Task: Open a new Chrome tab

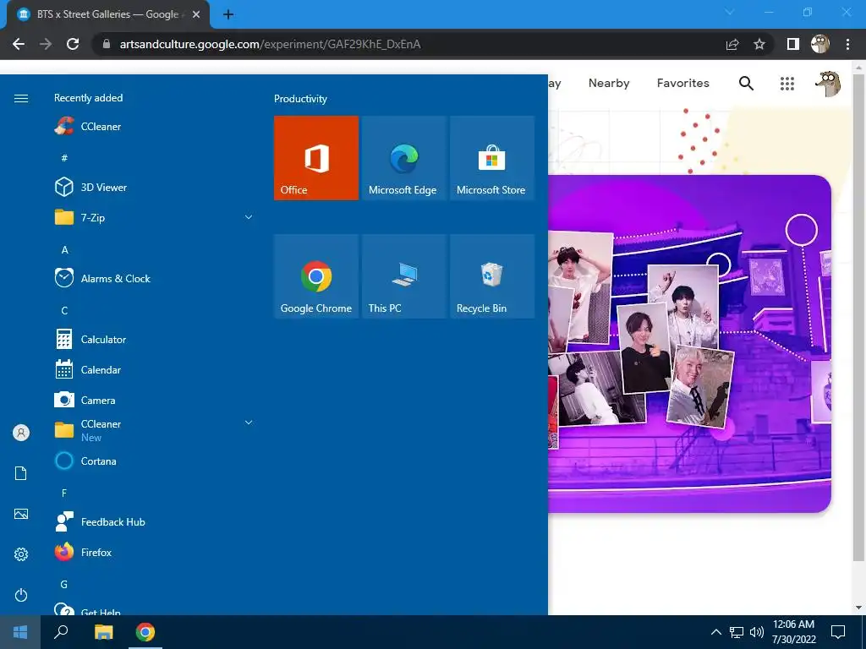Action: (x=228, y=14)
